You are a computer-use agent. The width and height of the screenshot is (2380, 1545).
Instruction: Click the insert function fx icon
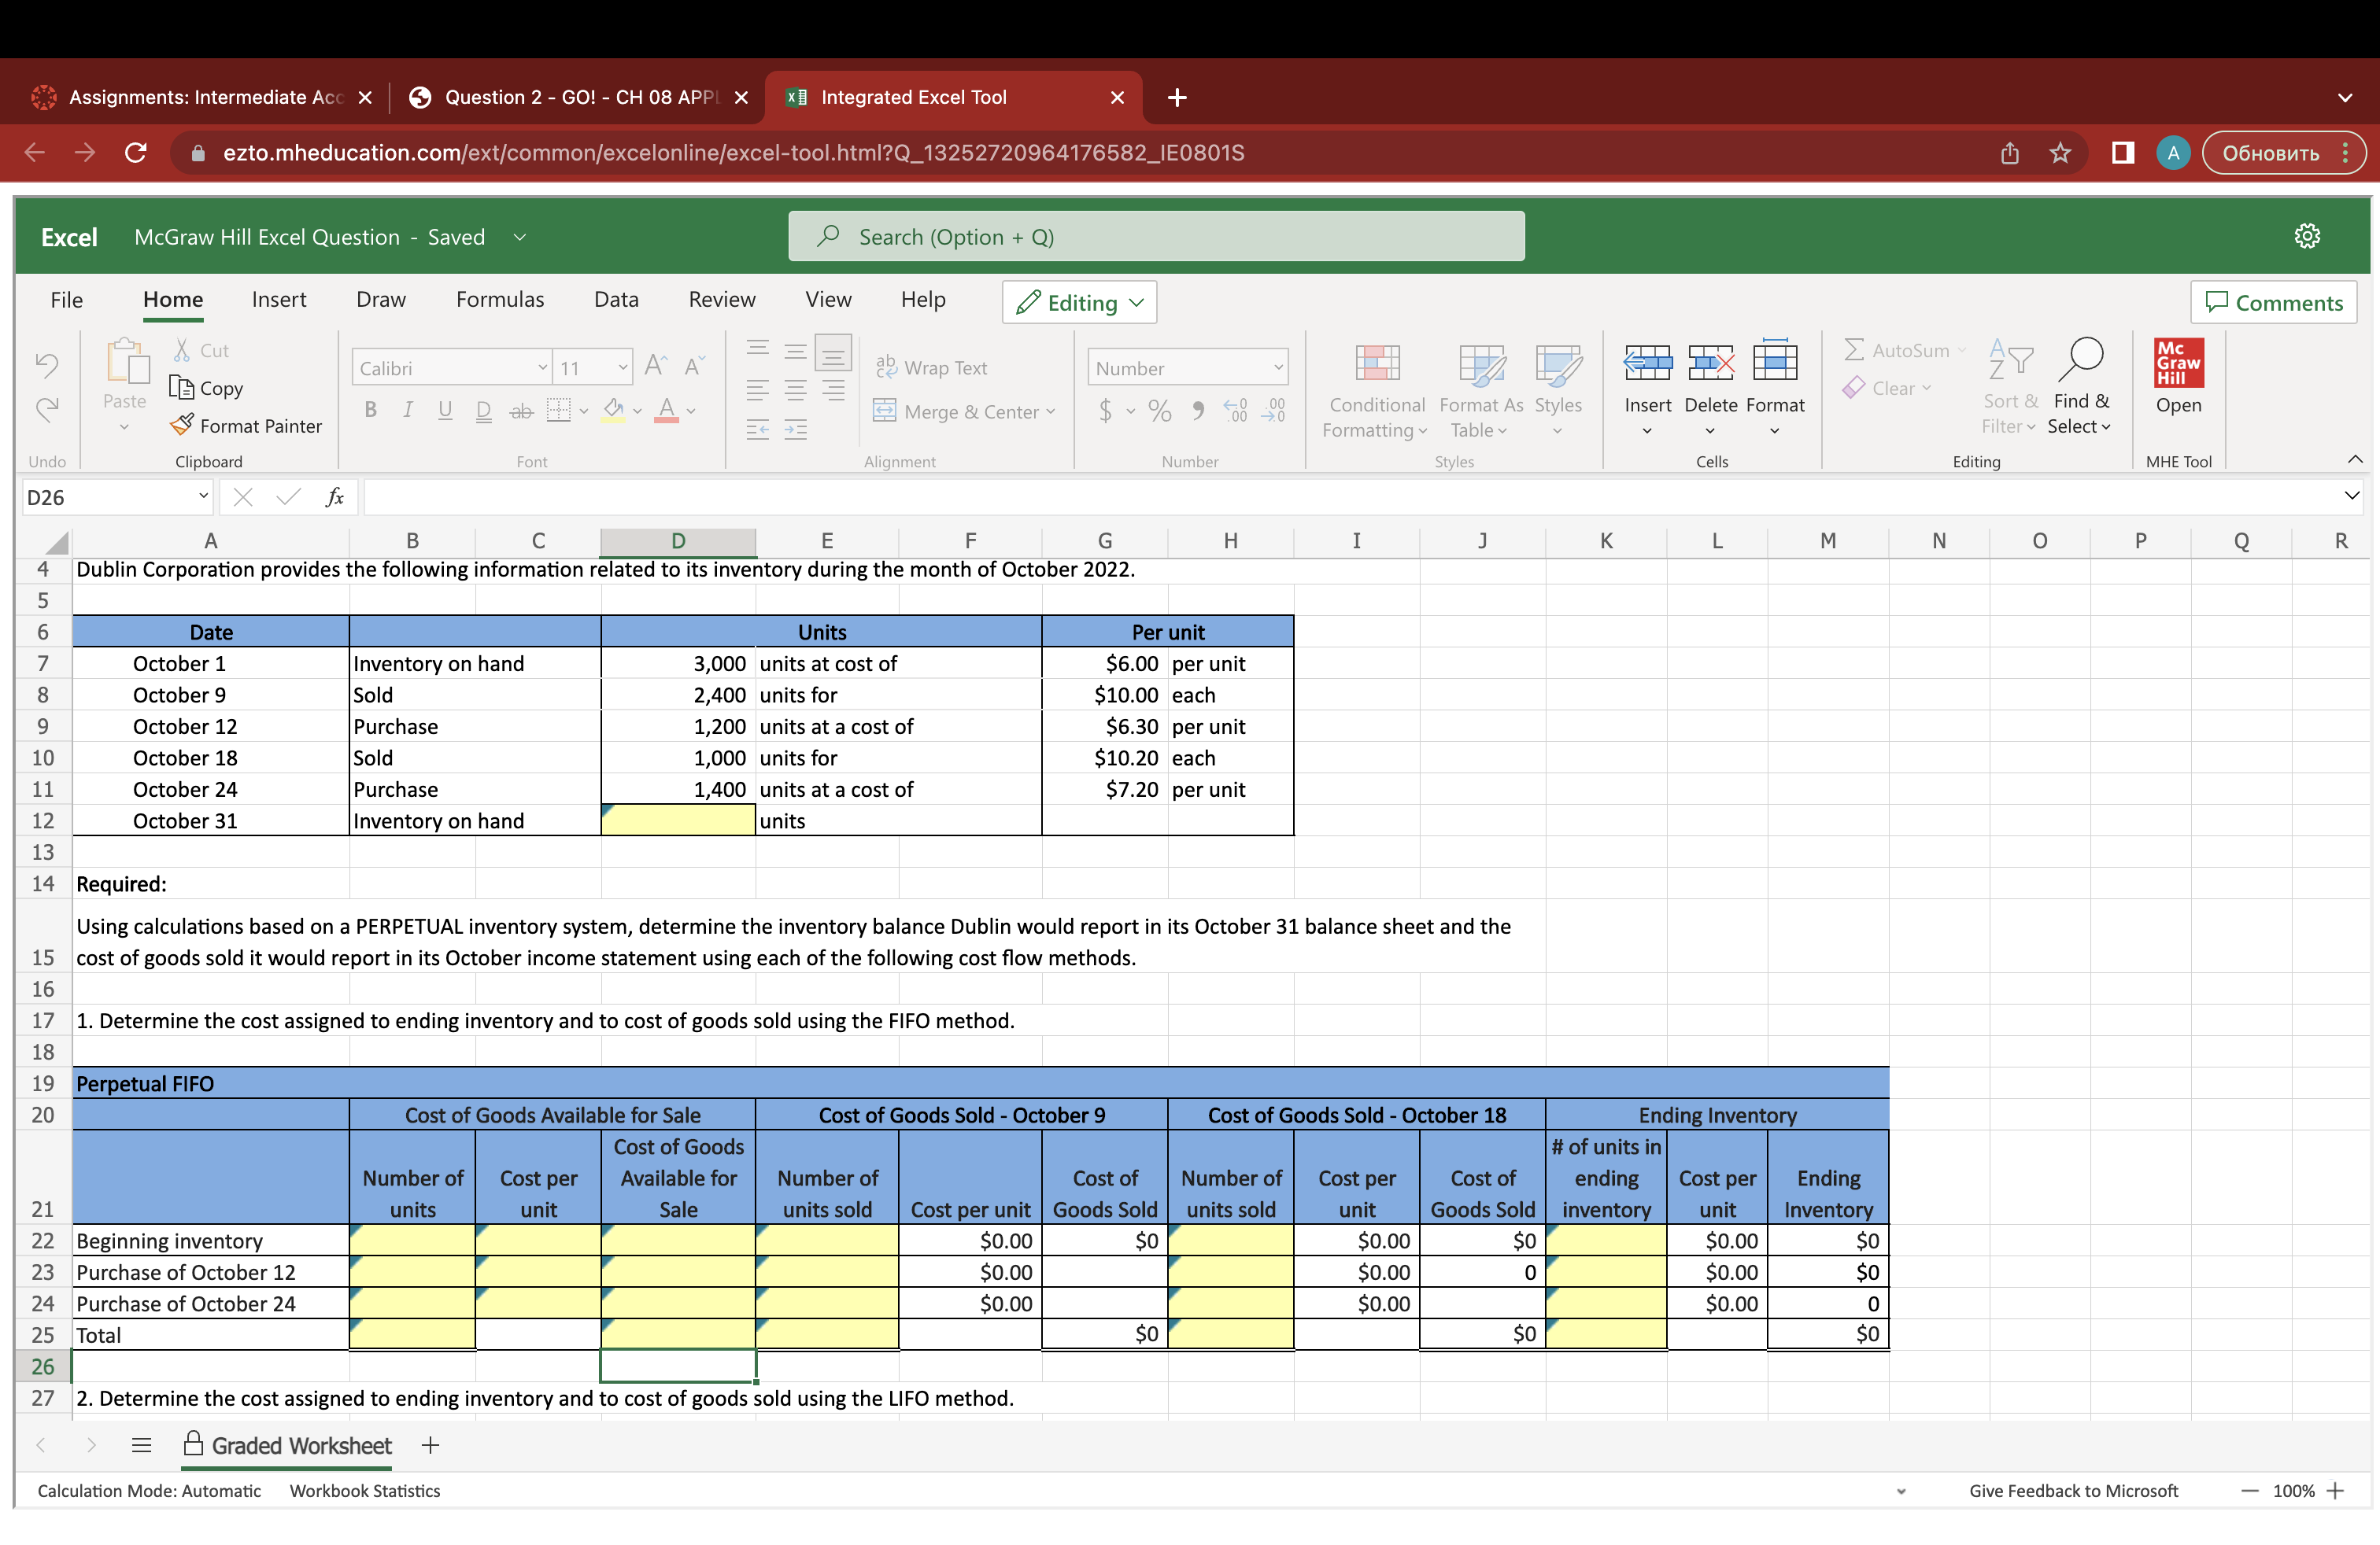335,496
